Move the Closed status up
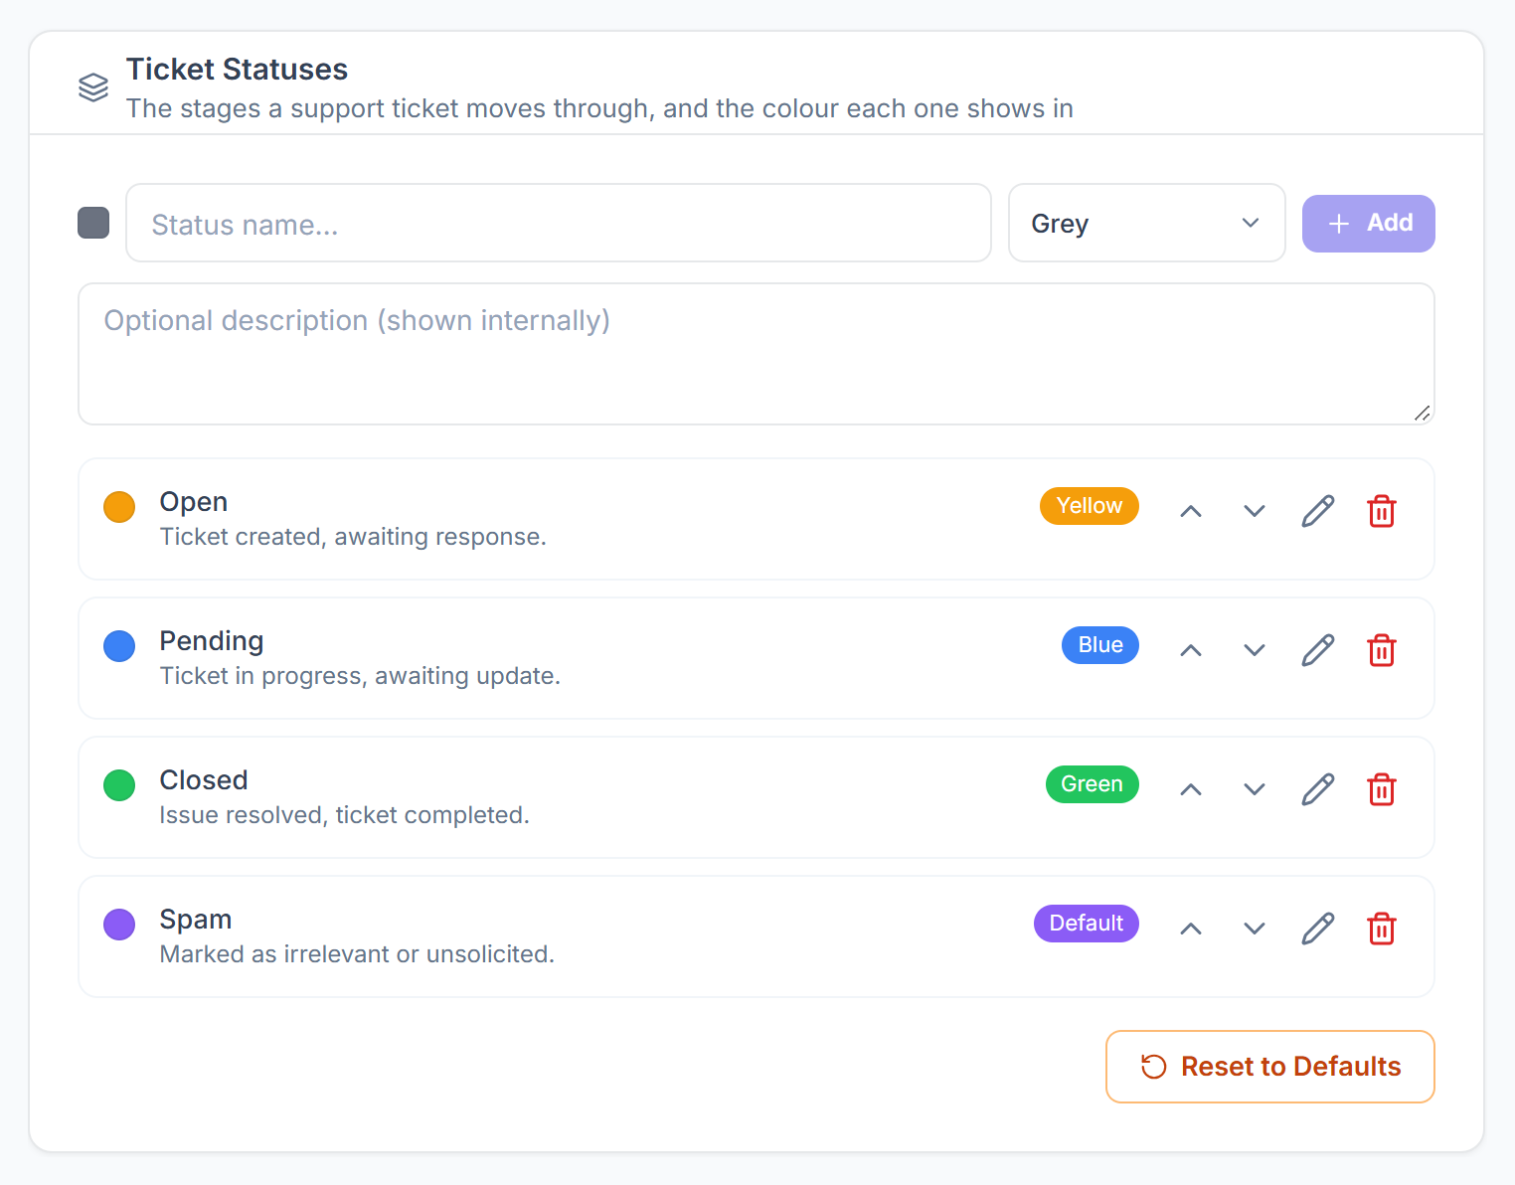Viewport: 1515px width, 1185px height. (x=1191, y=789)
